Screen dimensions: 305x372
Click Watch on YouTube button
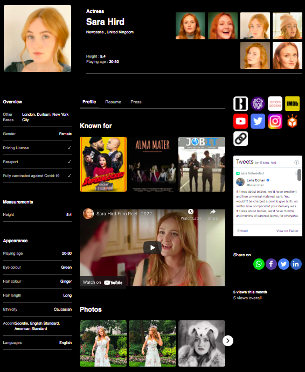(x=102, y=282)
